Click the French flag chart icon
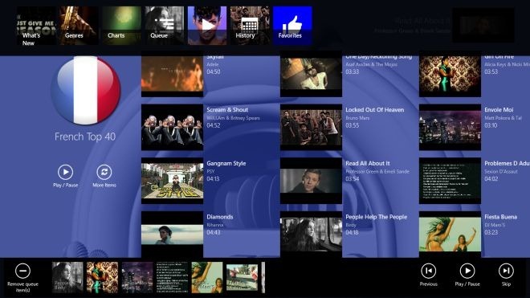Image resolution: width=530 pixels, height=298 pixels. (85, 90)
